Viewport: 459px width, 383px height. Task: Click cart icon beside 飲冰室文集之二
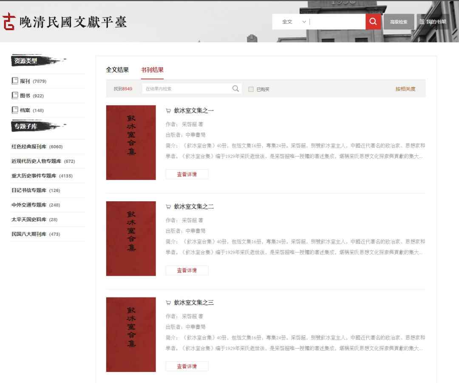[x=168, y=207]
